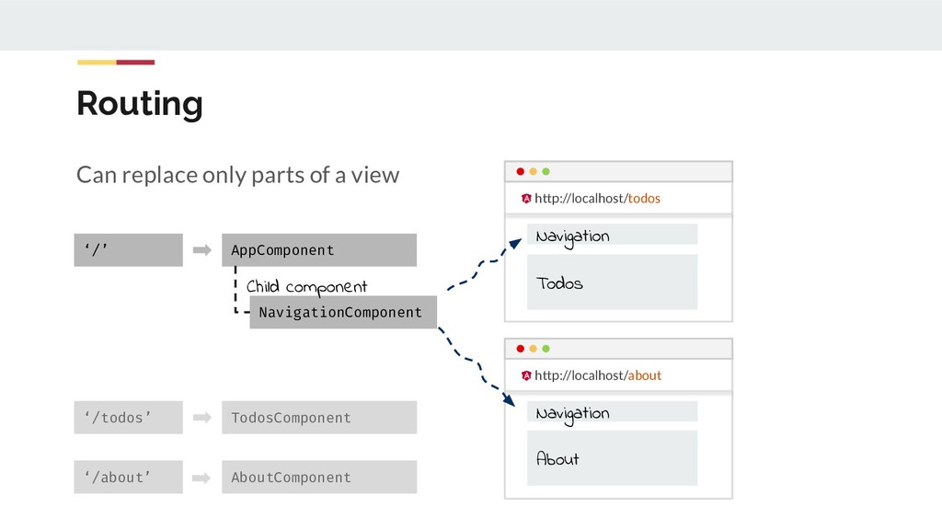Click the AboutComponent box
This screenshot has height=530, width=942.
(x=318, y=477)
